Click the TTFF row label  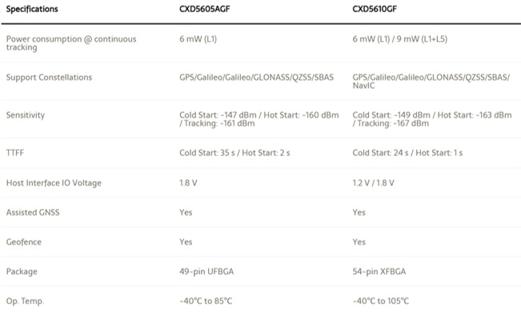click(15, 153)
